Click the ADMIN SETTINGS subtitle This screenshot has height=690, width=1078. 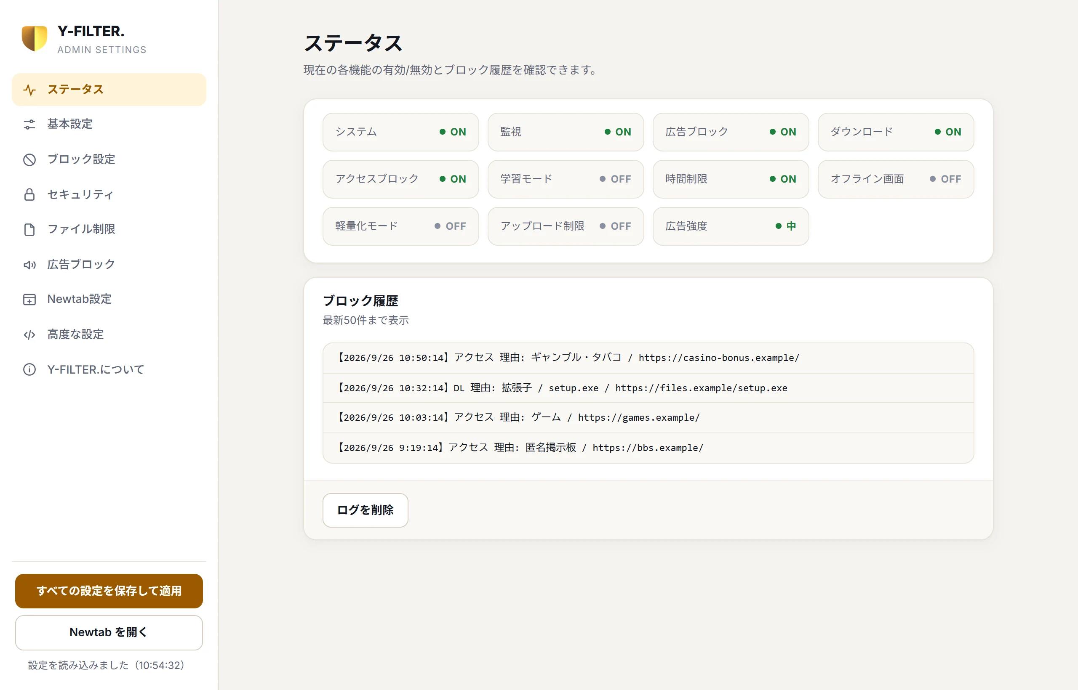click(x=102, y=50)
